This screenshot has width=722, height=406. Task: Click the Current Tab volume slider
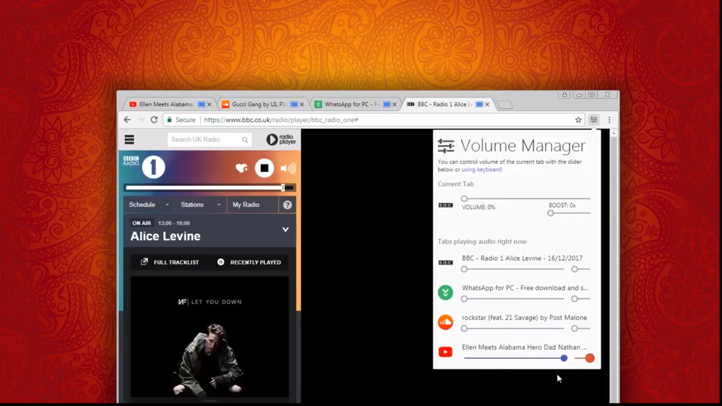[526, 198]
